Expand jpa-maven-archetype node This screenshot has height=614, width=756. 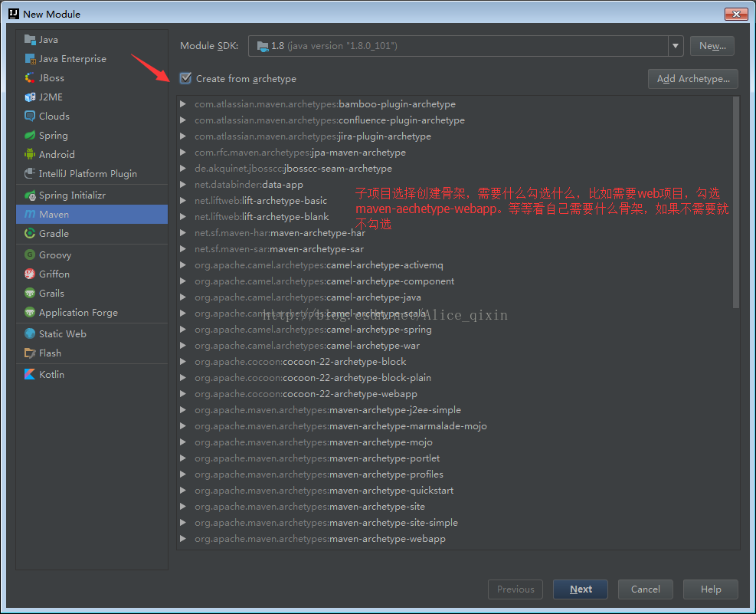pyautogui.click(x=183, y=153)
